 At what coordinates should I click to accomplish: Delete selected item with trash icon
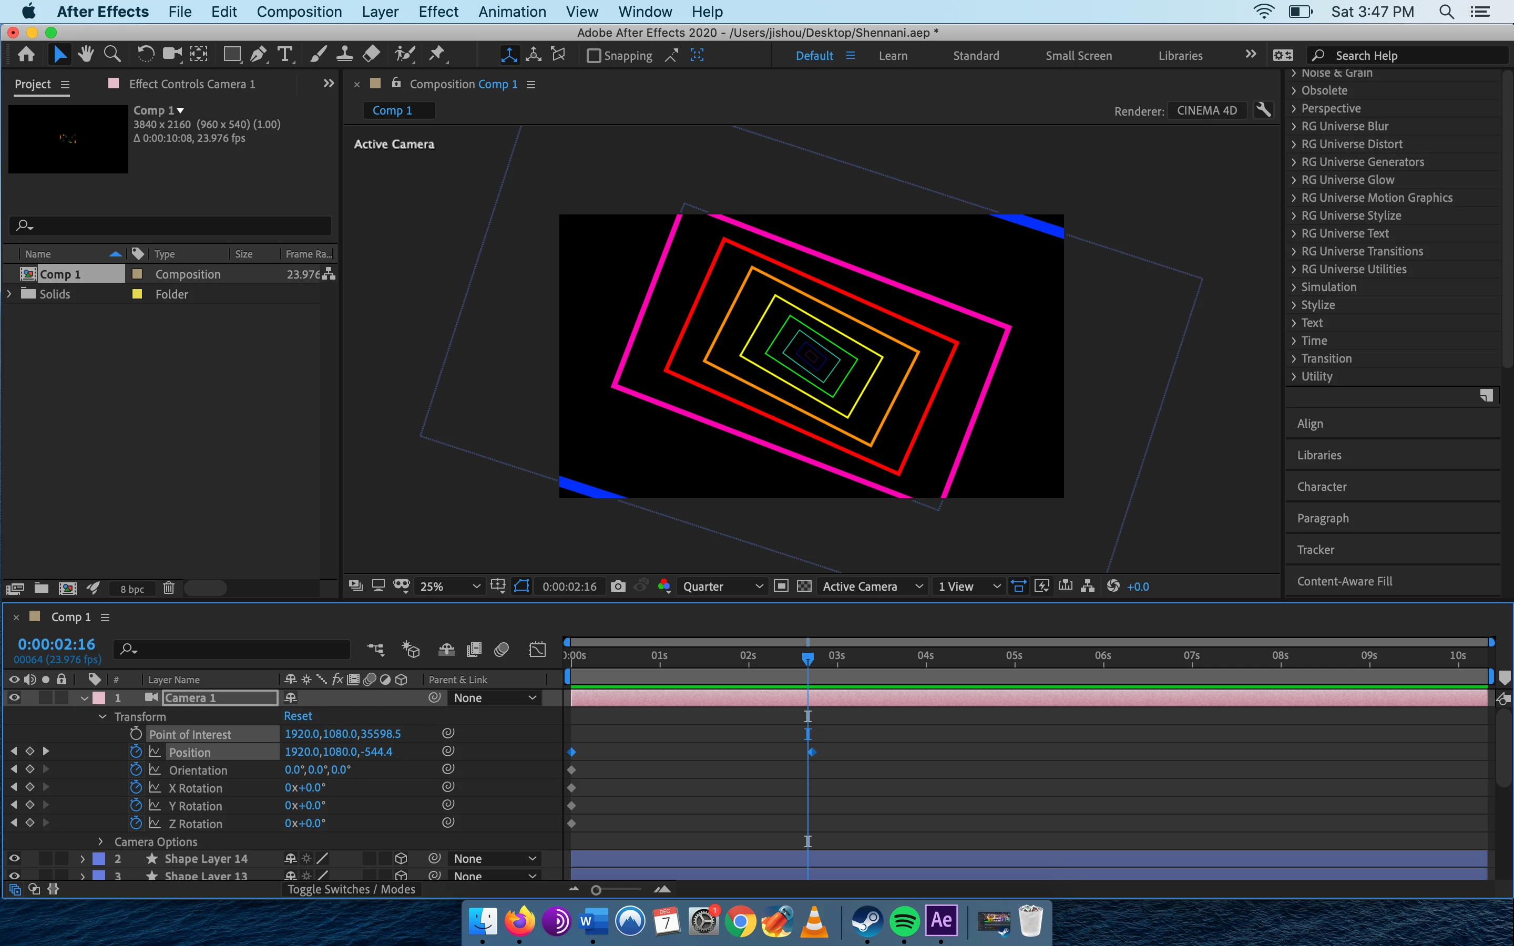click(168, 588)
